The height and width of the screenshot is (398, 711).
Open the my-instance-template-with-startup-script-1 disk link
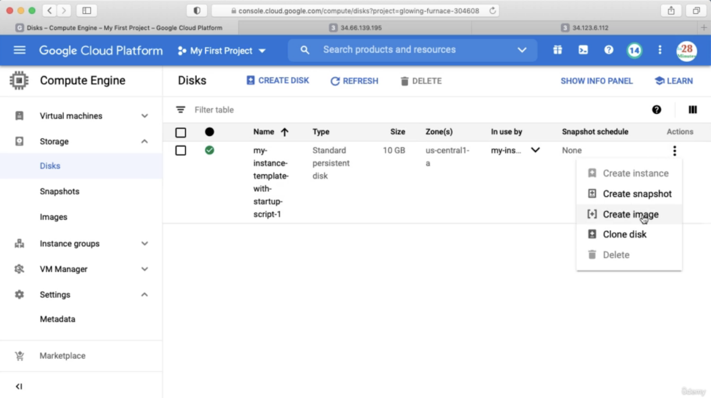click(271, 182)
